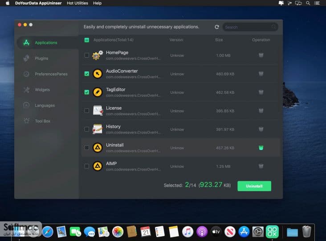Open Podcasts from the dock
326x241 pixels.
(202, 232)
